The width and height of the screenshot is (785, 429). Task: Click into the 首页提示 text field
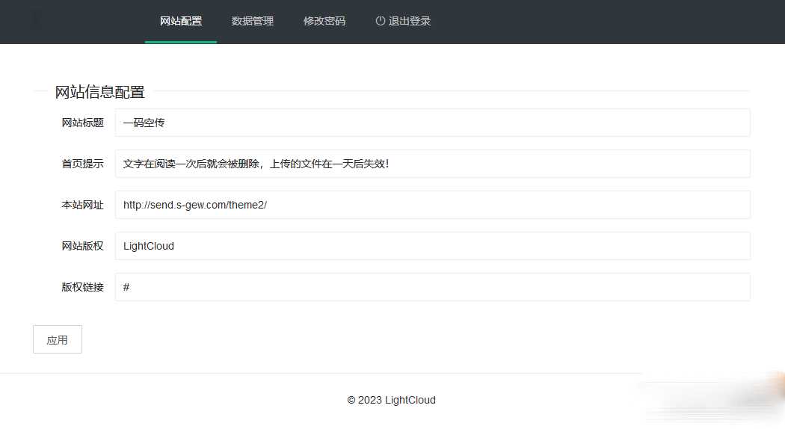(432, 164)
